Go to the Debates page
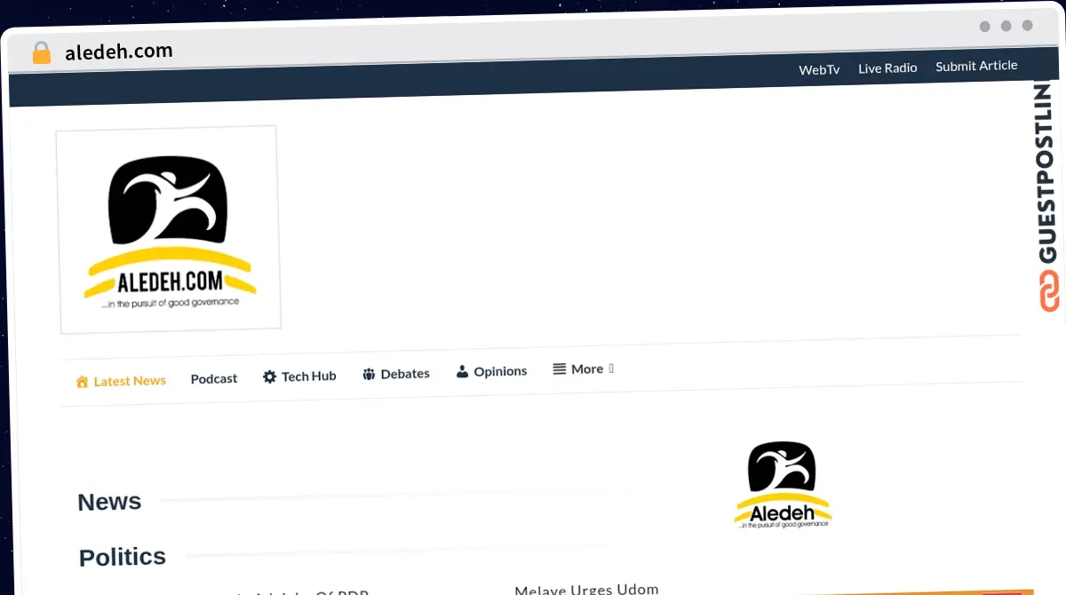 [405, 374]
